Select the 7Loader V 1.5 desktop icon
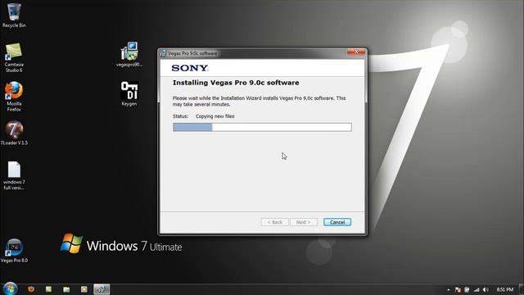 (14, 133)
